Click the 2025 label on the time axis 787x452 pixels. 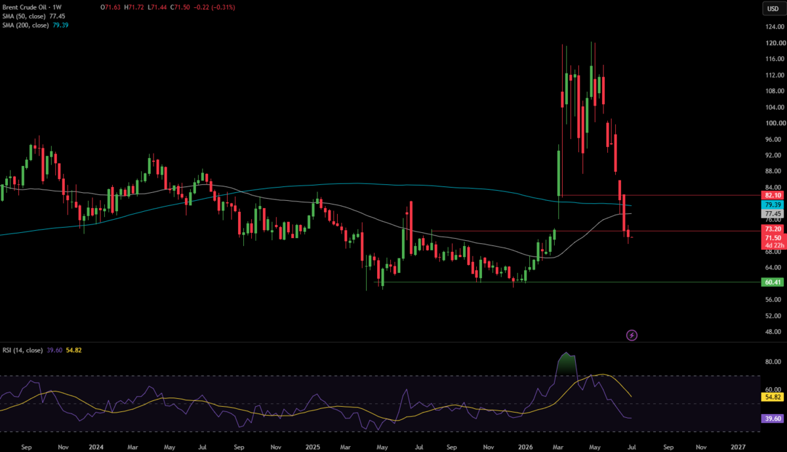coord(312,446)
